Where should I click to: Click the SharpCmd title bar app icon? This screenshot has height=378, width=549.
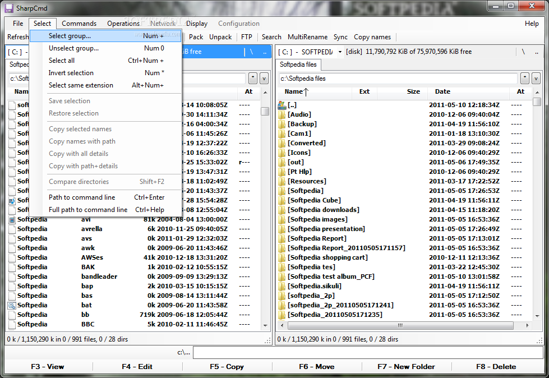tap(9, 8)
